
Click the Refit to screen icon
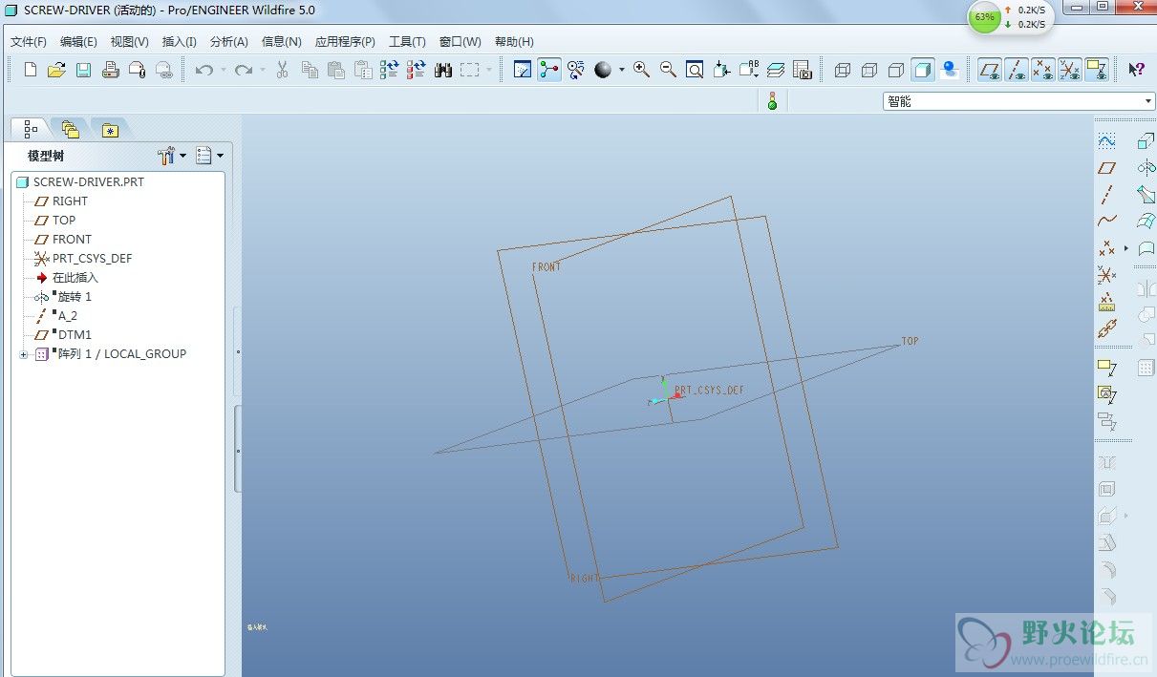695,70
